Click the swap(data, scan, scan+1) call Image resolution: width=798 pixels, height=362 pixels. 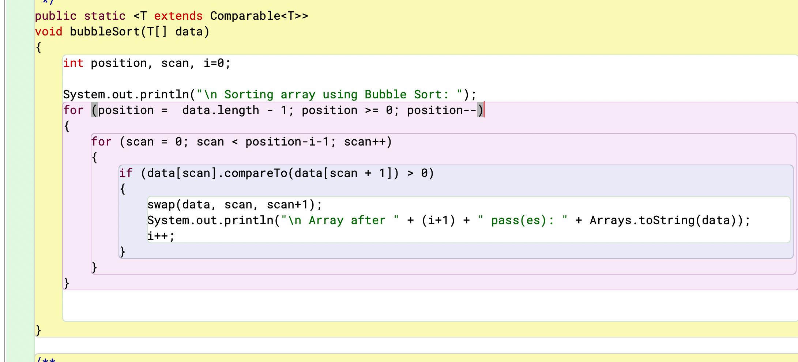click(234, 204)
